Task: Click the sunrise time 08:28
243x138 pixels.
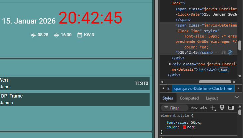Action: click(x=43, y=35)
